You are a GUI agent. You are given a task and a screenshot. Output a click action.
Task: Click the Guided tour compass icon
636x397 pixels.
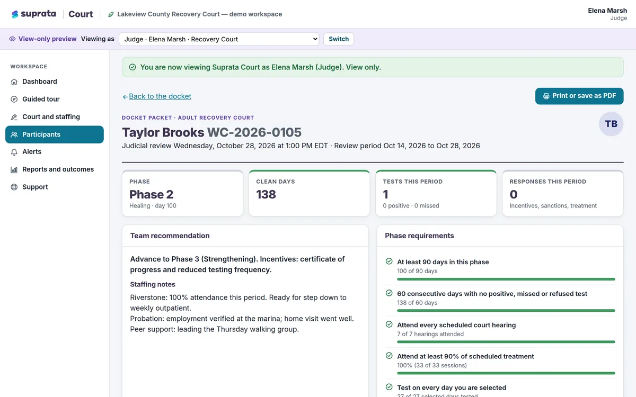point(14,99)
